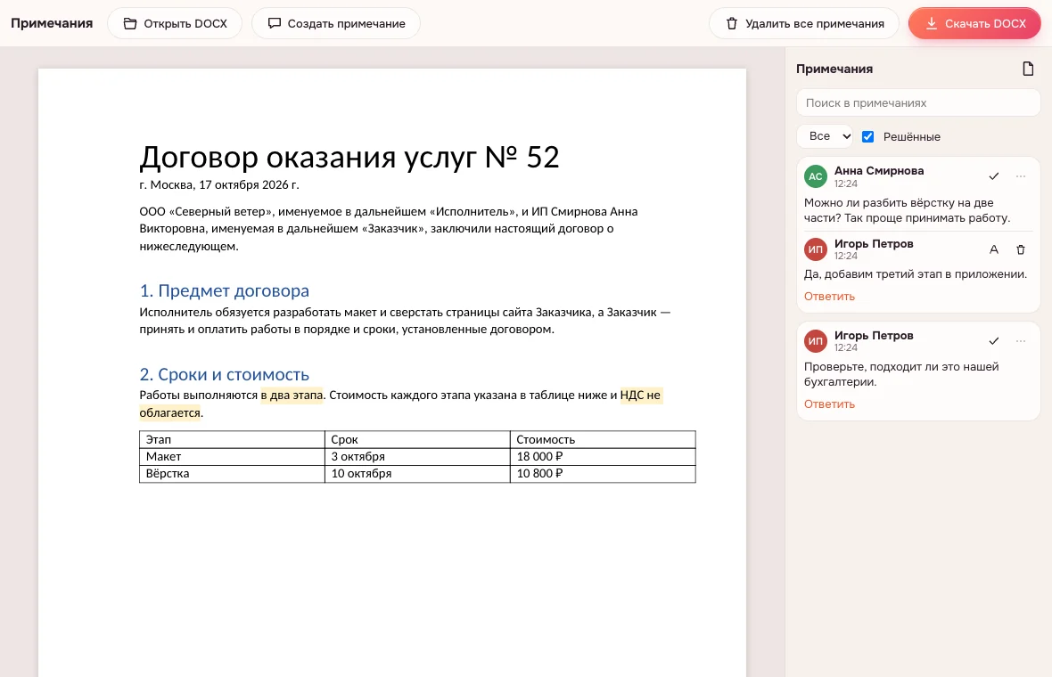Click table cell «18 000 ₽»
Viewport: 1052px width, 677px height.
[x=603, y=456]
